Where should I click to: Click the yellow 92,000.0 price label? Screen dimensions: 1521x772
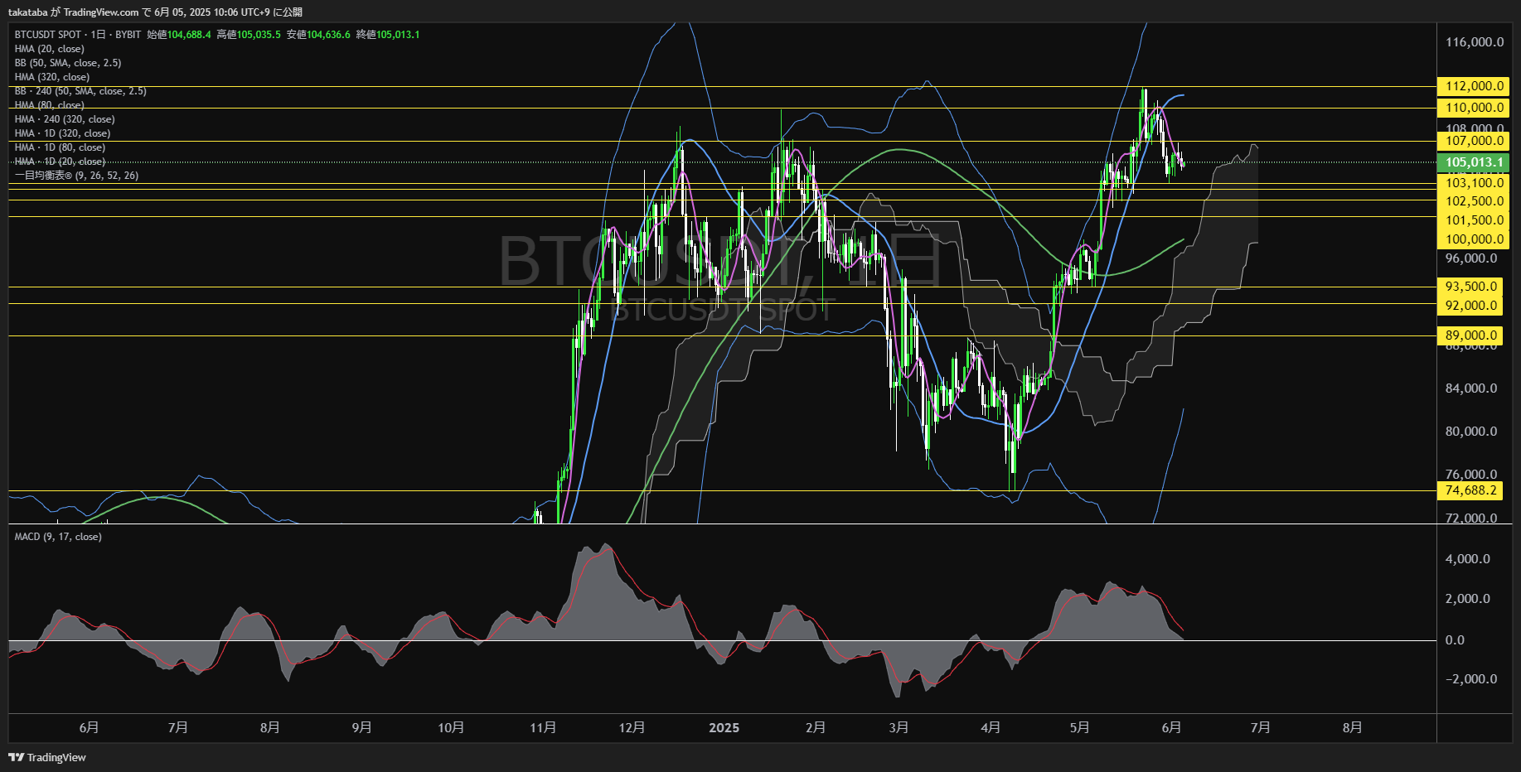pyautogui.click(x=1470, y=306)
